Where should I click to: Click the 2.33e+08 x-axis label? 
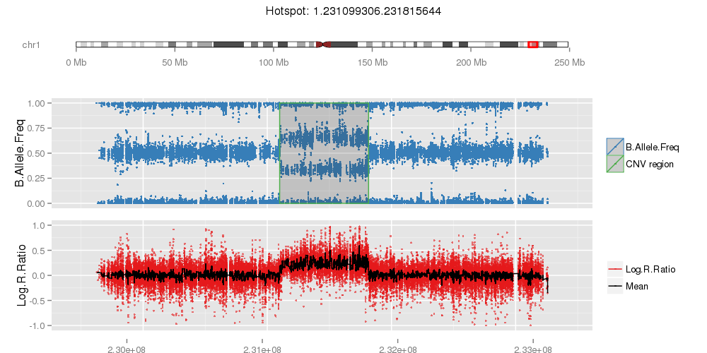[x=532, y=349]
